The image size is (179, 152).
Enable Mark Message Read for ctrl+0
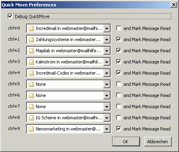click(119, 28)
